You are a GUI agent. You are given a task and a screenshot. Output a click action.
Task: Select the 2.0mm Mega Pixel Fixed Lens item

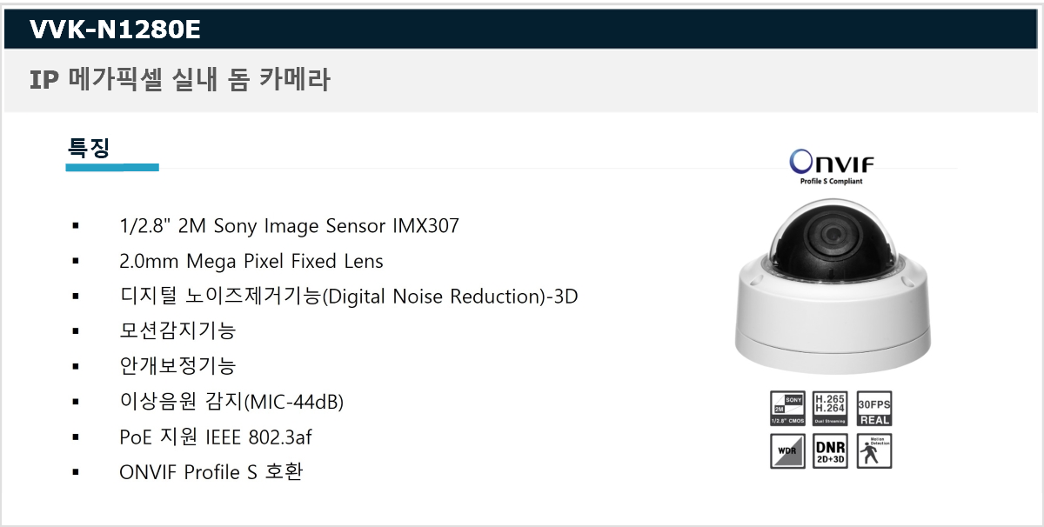pos(251,261)
